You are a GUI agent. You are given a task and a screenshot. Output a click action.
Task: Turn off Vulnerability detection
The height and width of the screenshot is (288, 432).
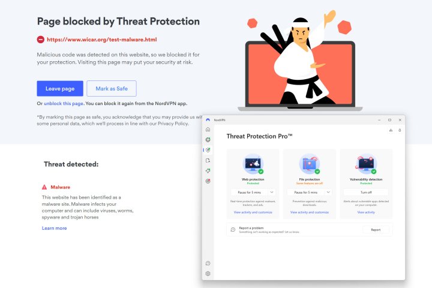pos(366,192)
